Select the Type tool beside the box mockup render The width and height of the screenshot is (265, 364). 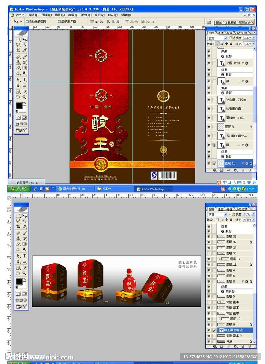(x=25, y=256)
